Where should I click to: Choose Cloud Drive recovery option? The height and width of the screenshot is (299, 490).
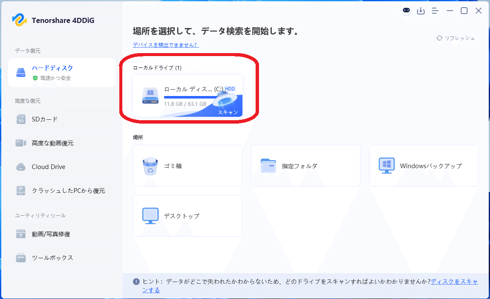44,166
